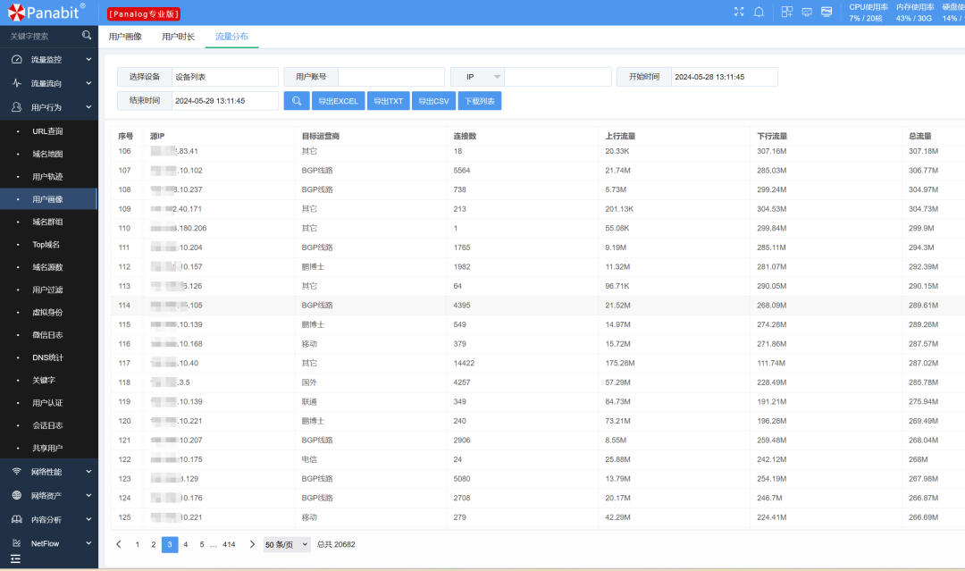Go to page 1
Viewport: 965px width, 571px height.
[x=138, y=544]
